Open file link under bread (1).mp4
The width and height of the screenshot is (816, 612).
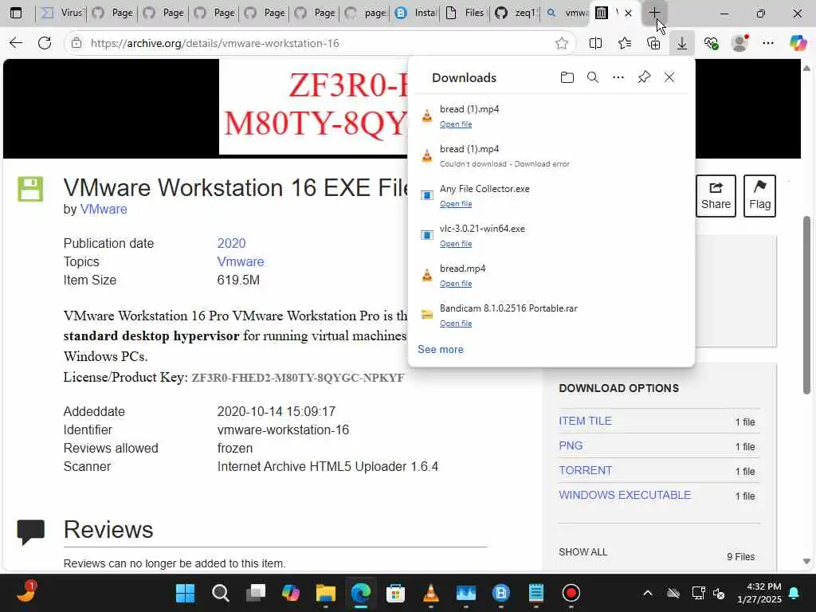pos(455,124)
